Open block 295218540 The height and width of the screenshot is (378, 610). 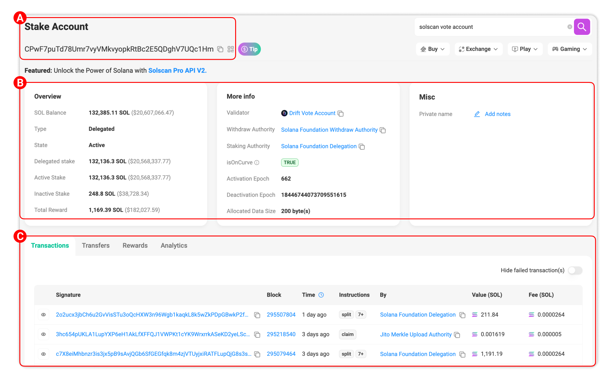[281, 334]
